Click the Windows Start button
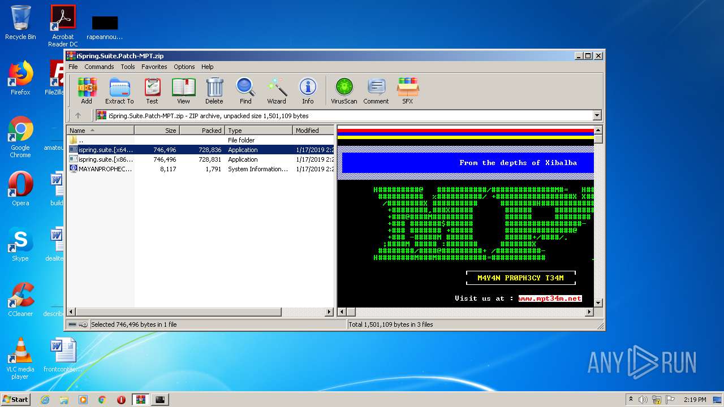Screen dimensions: 724x407 [15, 399]
